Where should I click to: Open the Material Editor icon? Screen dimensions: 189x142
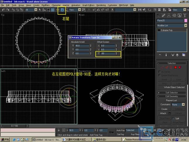coord(164,10)
